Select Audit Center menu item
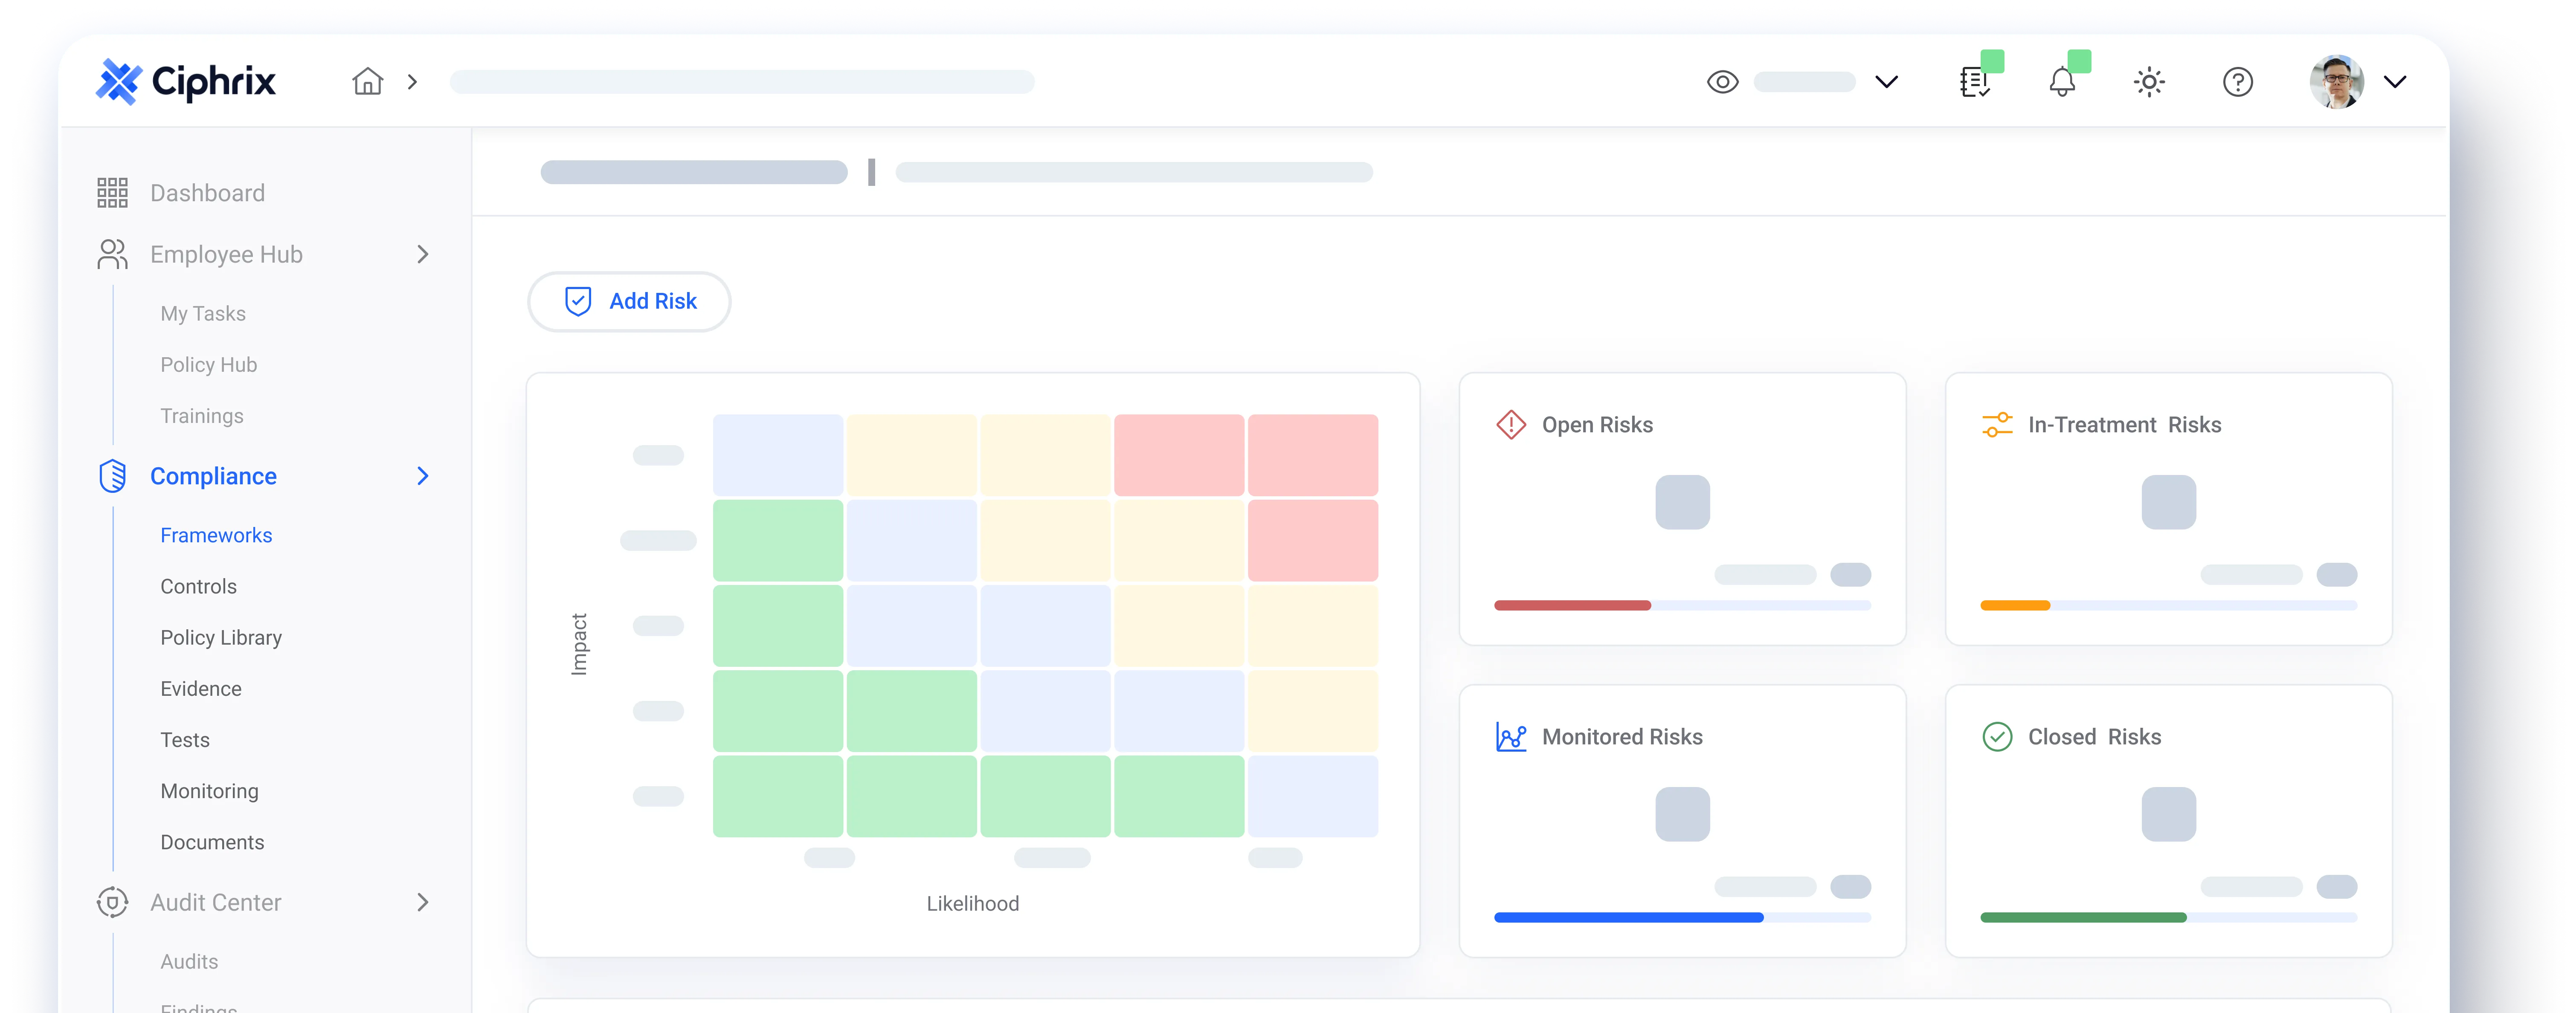Viewport: 2576px width, 1013px height. (x=215, y=903)
